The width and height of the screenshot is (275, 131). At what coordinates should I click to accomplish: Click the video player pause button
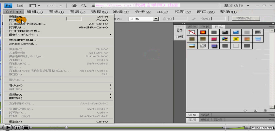coord(17,127)
